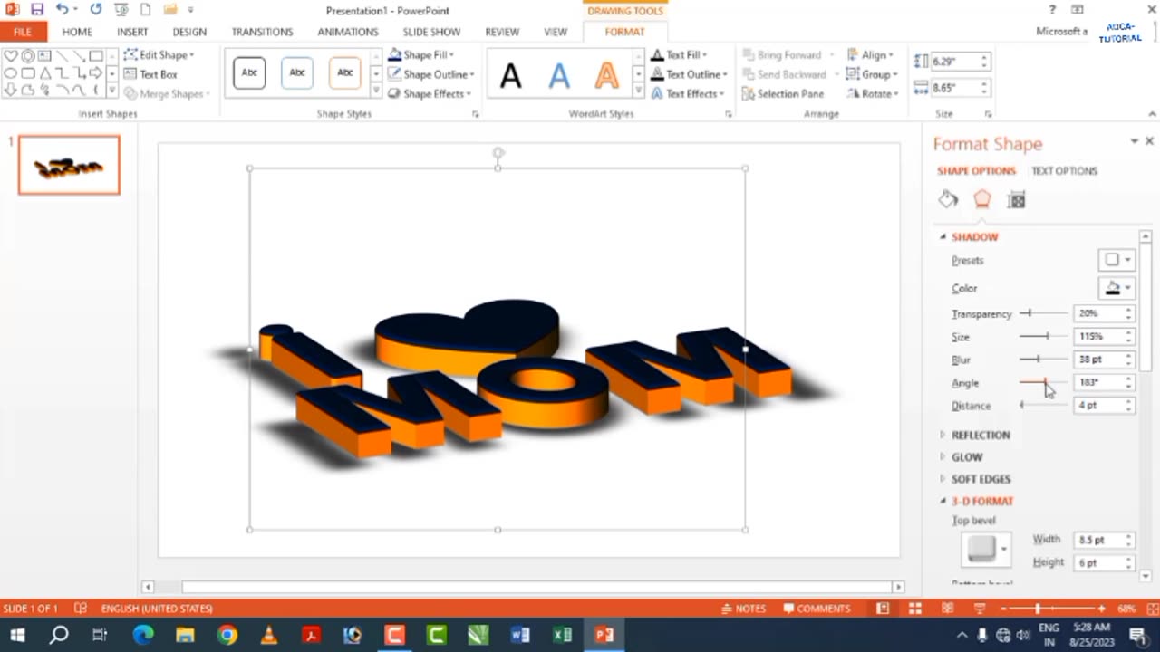Image resolution: width=1160 pixels, height=652 pixels.
Task: Select the triangle shape in the shapes gallery
Action: 44,73
